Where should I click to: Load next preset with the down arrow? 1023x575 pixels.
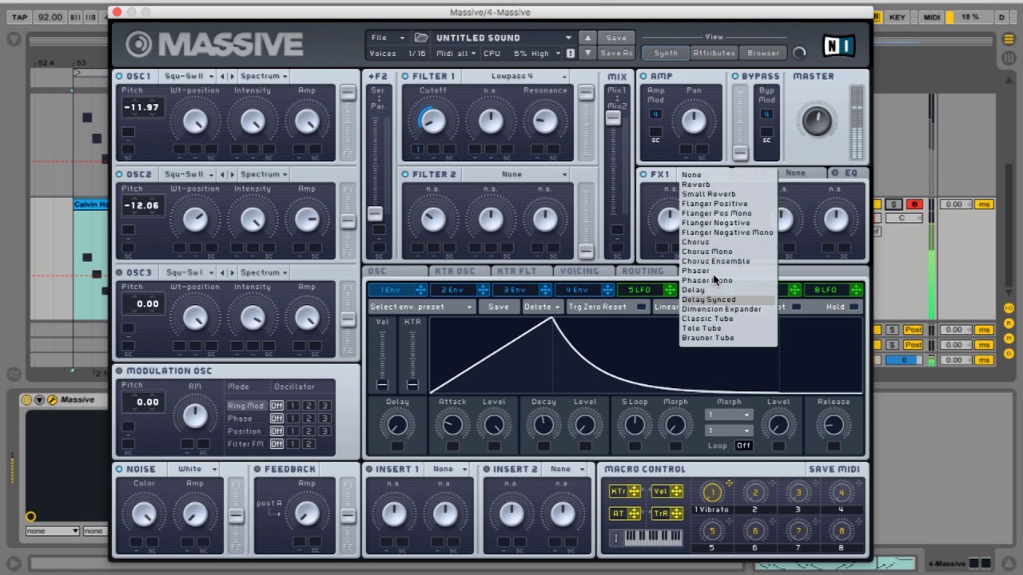pyautogui.click(x=587, y=54)
